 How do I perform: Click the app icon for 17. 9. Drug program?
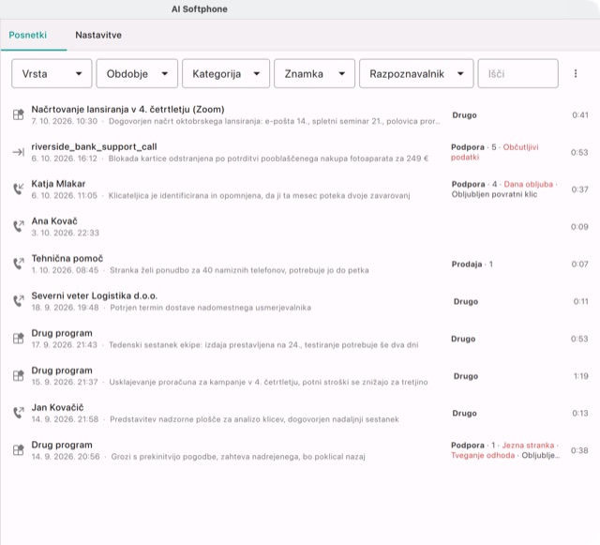(19, 339)
